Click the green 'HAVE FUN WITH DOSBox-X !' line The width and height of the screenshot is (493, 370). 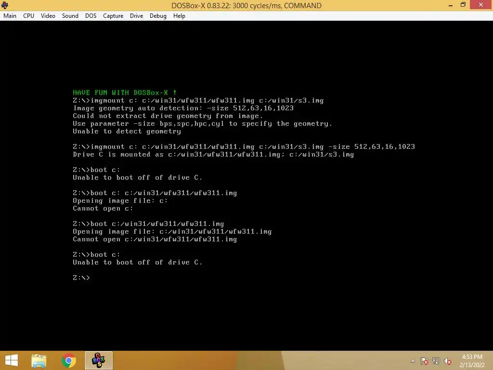(x=125, y=92)
